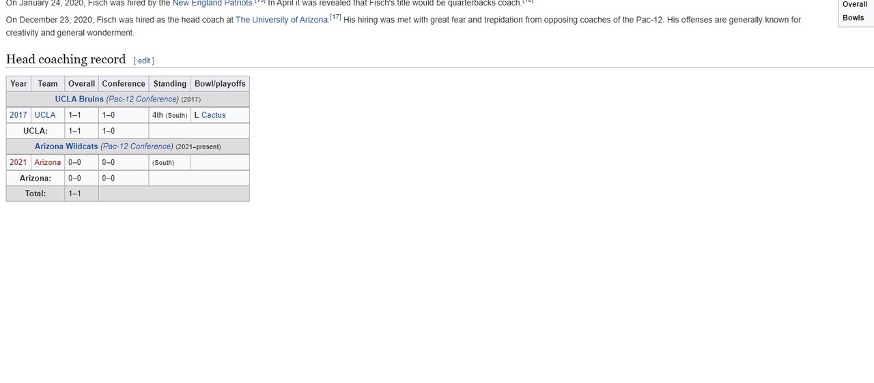The image size is (874, 383).
Task: Open the 2017 season year link
Action: click(x=18, y=115)
